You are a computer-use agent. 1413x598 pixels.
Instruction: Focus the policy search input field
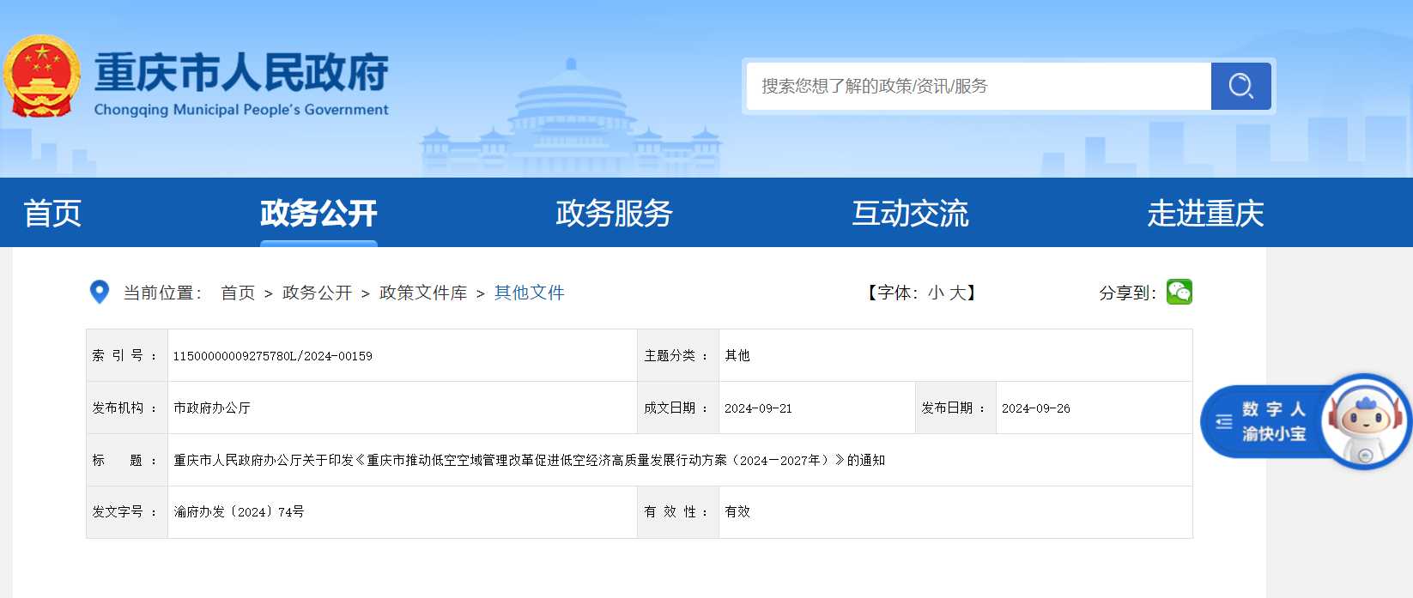[979, 86]
